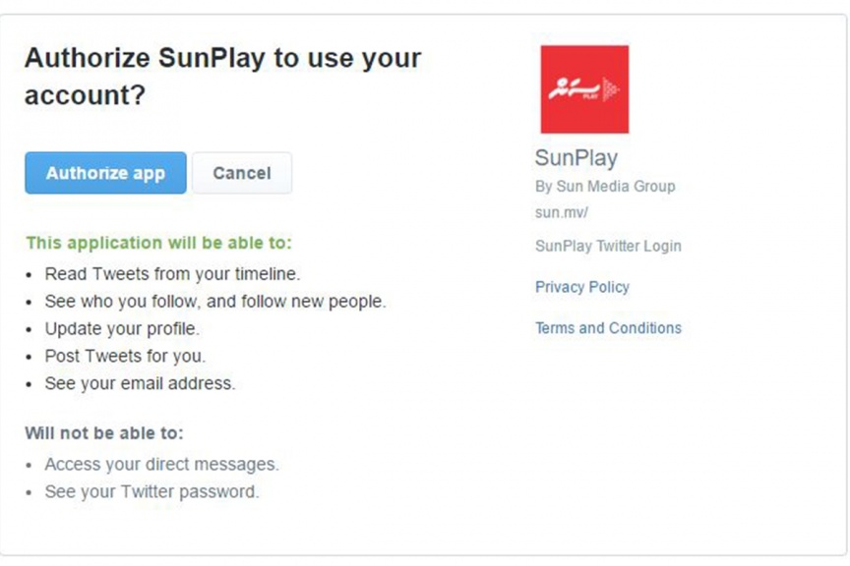Viewport: 850px width, 566px height.
Task: Click the red SunPlay logo image
Action: 584,89
